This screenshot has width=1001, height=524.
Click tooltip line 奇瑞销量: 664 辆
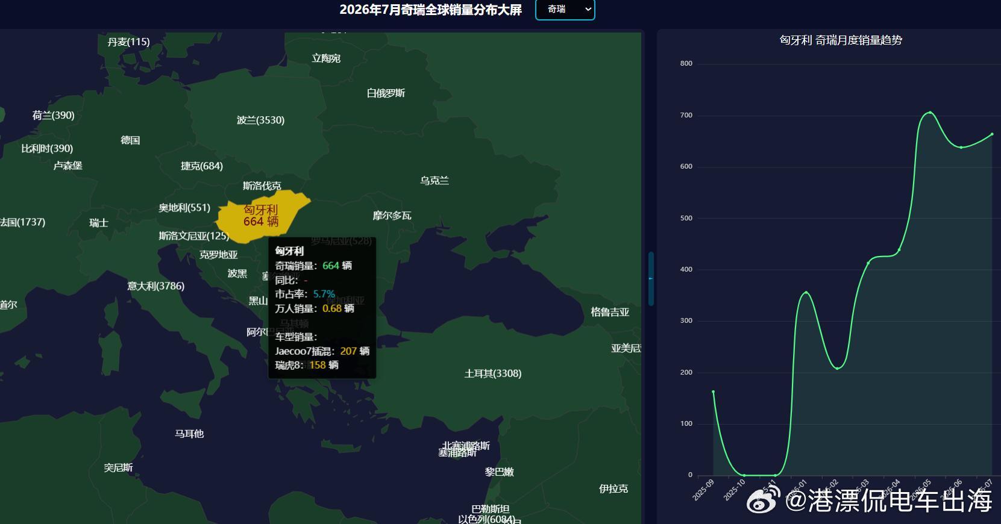[x=313, y=266]
